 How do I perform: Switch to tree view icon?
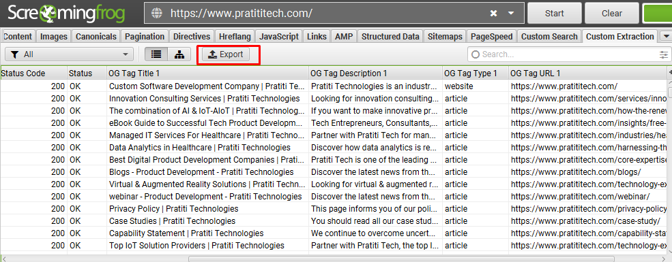[179, 54]
